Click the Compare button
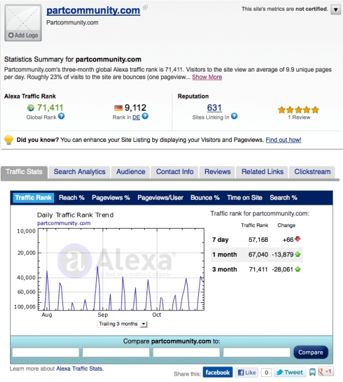The width and height of the screenshot is (343, 382). [x=311, y=352]
